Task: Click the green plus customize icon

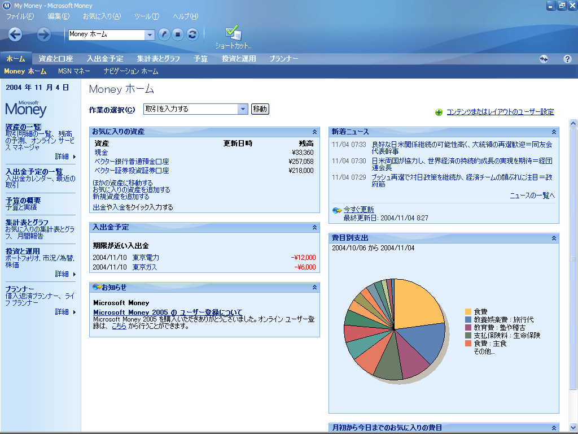Action: pos(439,112)
